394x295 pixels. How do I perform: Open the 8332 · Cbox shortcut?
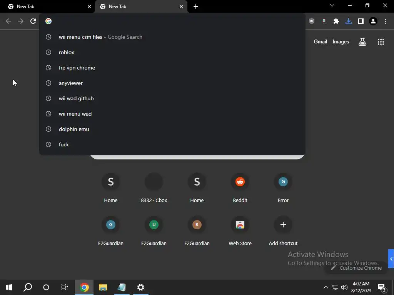[x=154, y=187]
